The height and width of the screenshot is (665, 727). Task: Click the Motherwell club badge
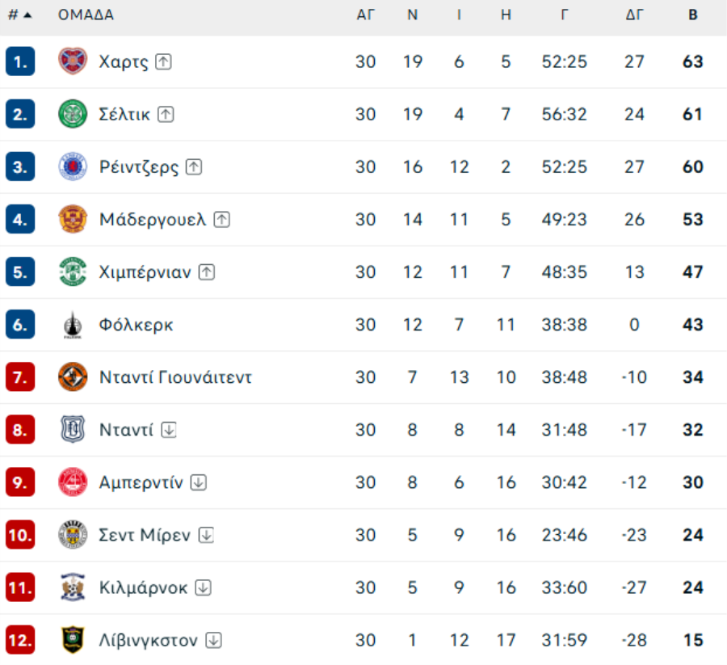tap(73, 219)
